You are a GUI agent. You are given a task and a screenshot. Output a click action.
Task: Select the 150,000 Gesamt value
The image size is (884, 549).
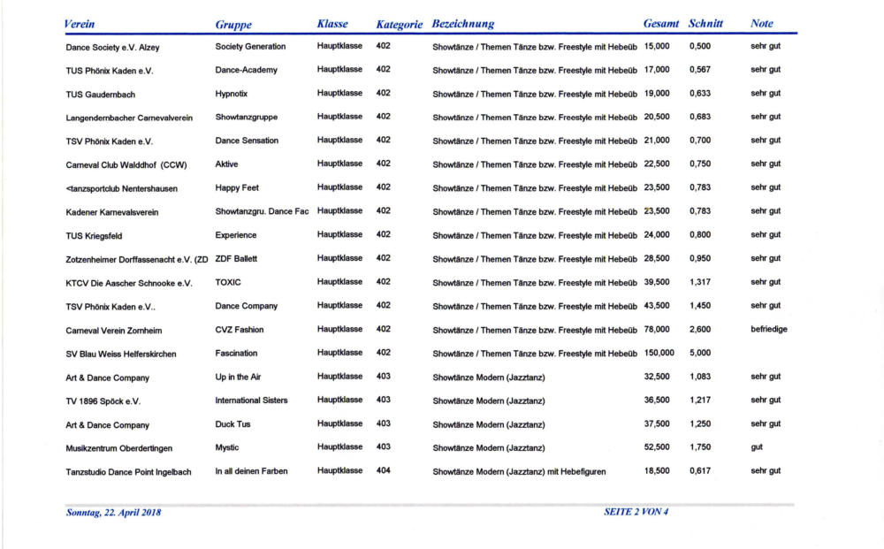[x=659, y=353]
